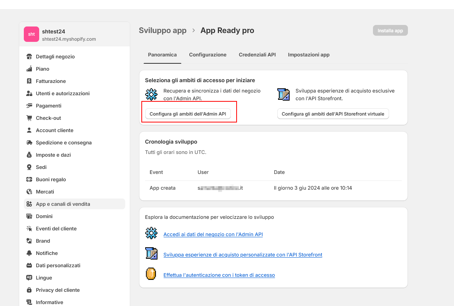Click Configura gli ambiti dell'Admin API button

(188, 114)
